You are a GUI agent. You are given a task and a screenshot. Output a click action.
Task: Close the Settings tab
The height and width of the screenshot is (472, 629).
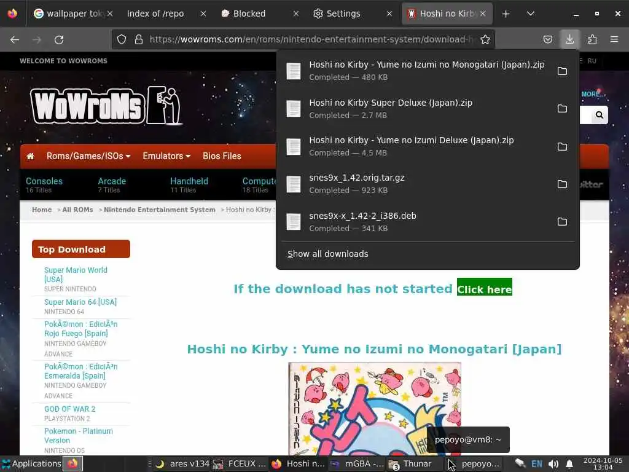(x=389, y=14)
